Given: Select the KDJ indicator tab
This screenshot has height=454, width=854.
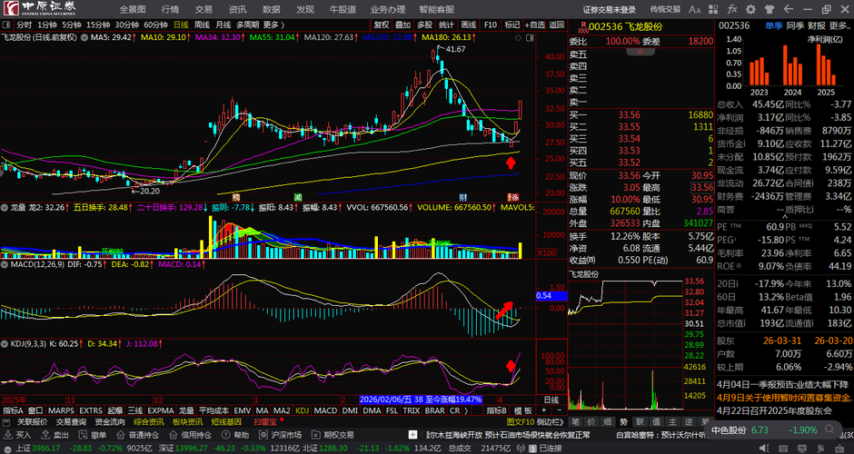Looking at the screenshot, I should pyautogui.click(x=302, y=410).
